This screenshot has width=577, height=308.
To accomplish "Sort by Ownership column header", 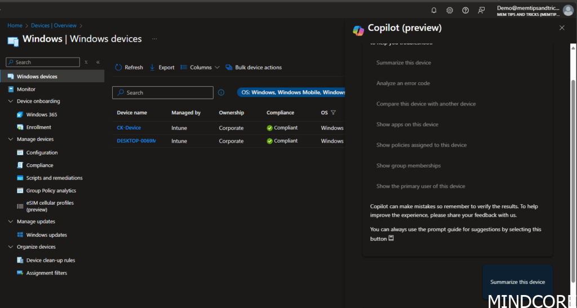I will coord(231,113).
